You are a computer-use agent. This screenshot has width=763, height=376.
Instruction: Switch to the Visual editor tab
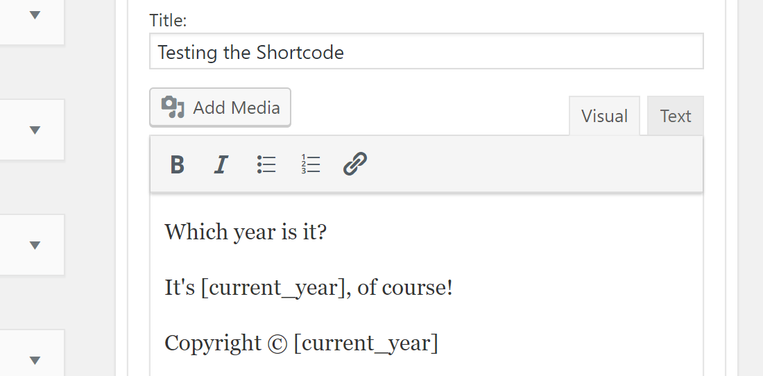tap(604, 116)
